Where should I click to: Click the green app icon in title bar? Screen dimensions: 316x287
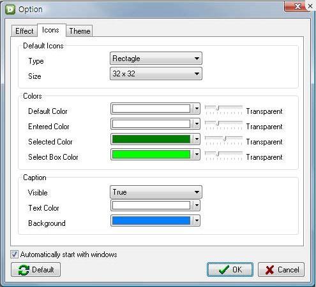pyautogui.click(x=10, y=10)
